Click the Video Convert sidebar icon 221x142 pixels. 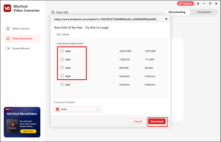click(8, 29)
